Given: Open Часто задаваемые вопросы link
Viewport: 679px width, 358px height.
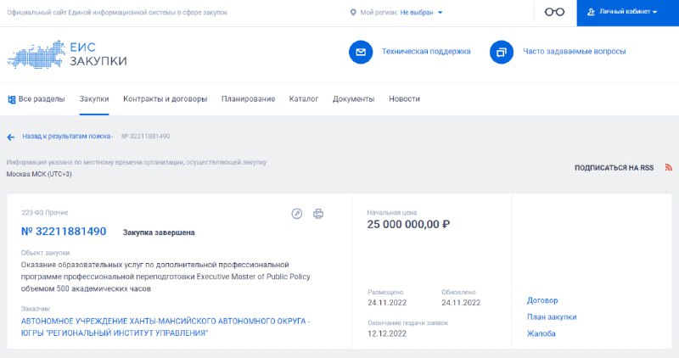Looking at the screenshot, I should tap(575, 52).
